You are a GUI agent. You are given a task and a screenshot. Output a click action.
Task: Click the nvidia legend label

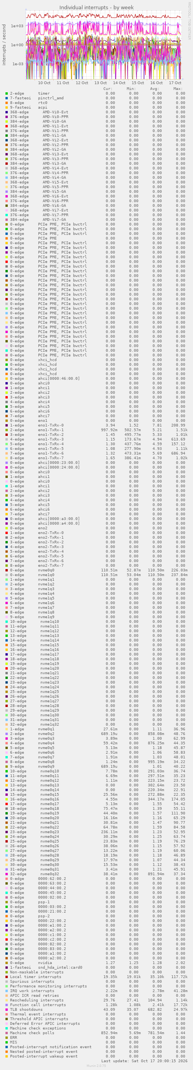point(45,963)
